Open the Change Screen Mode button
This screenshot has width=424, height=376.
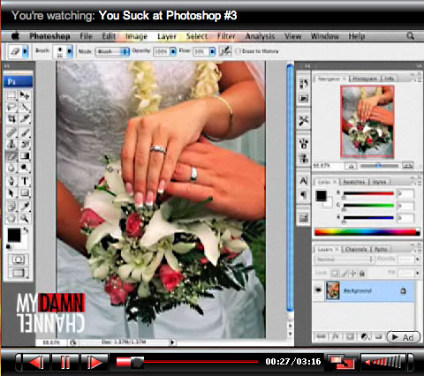point(19,273)
